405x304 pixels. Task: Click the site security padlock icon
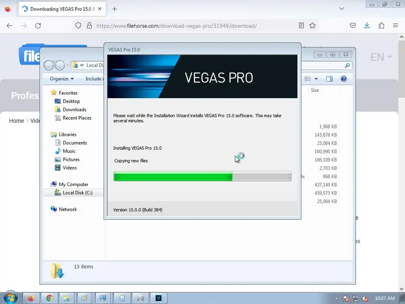tap(89, 26)
